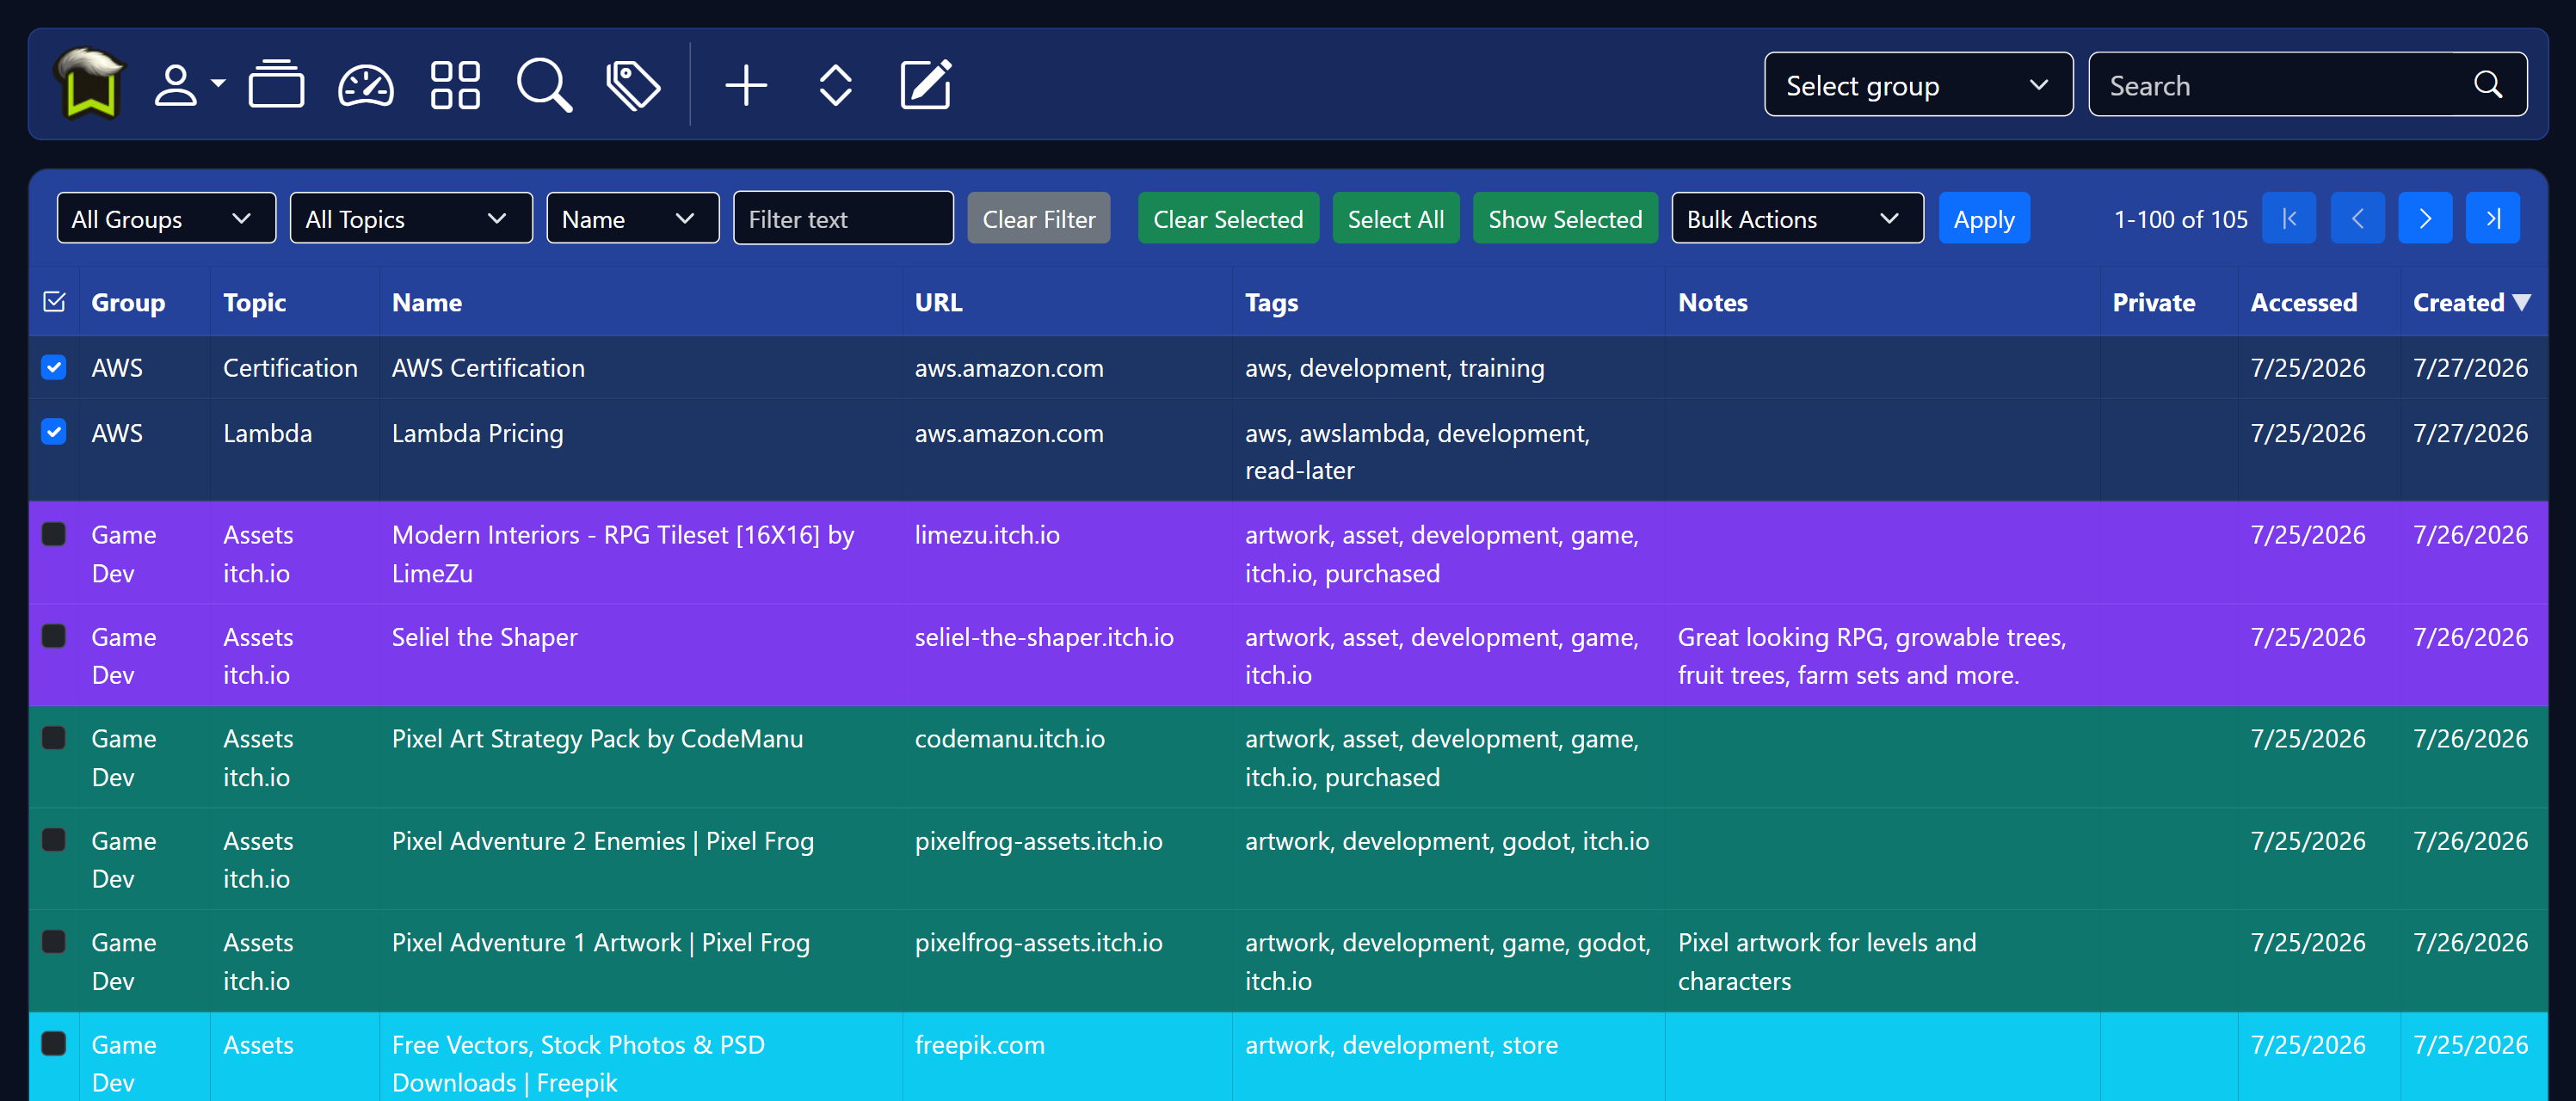Go to the next page
Viewport: 2576px width, 1101px height.
(2425, 218)
